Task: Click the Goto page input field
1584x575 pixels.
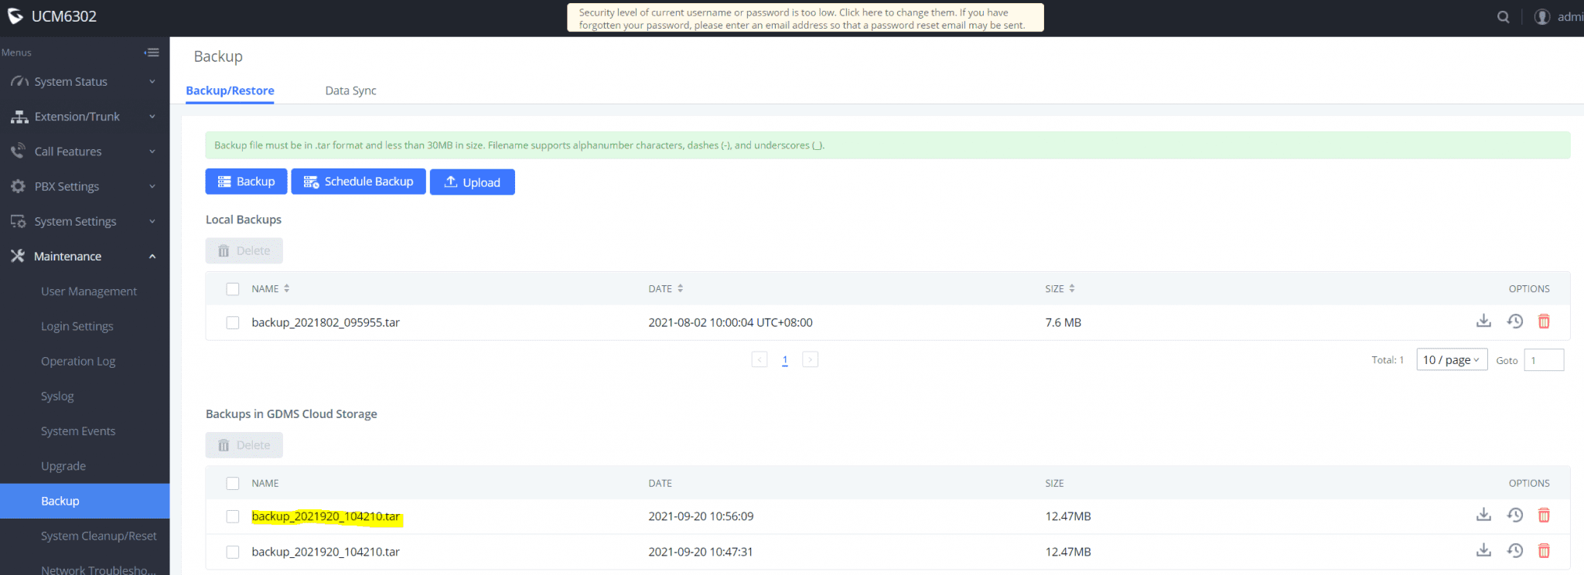Action: (1543, 360)
